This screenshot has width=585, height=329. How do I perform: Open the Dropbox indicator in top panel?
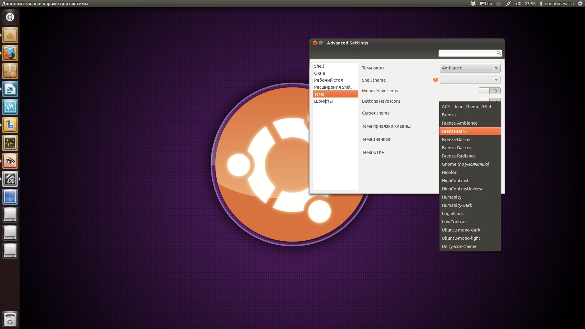click(x=473, y=4)
